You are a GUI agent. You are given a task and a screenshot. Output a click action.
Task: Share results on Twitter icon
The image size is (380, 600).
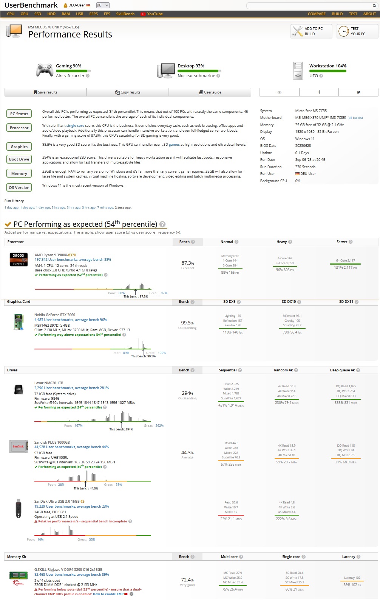click(x=358, y=92)
